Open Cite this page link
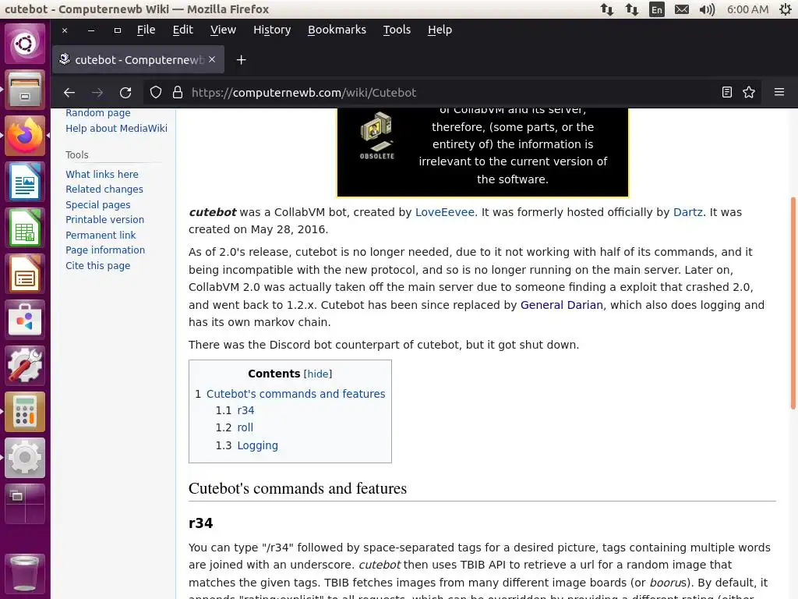The image size is (798, 599). (97, 266)
